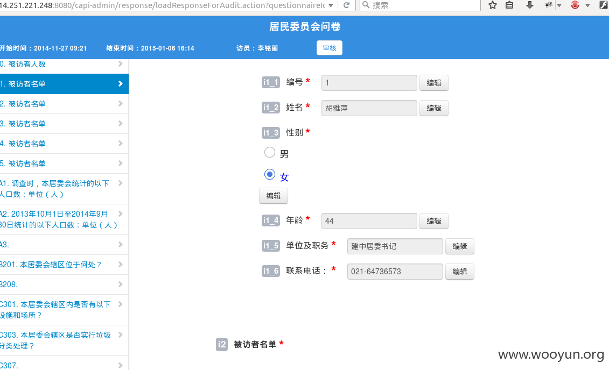Click the 单位及职务 input field
This screenshot has width=609, height=370.
click(395, 246)
